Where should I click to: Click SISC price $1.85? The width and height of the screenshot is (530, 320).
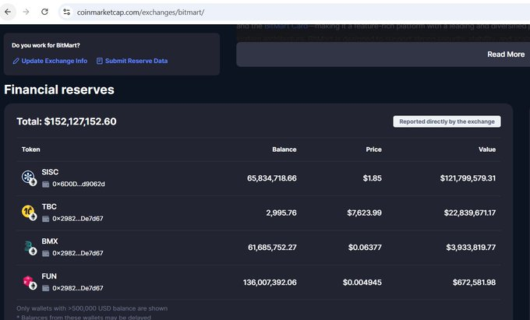tap(372, 178)
